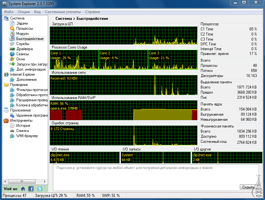Open the home page icon next to Visit us
The image size is (265, 200).
(x=23, y=189)
